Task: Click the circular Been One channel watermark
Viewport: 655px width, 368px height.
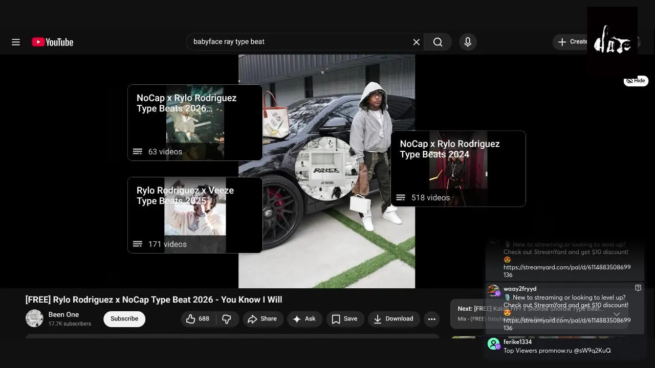Action: pos(326,168)
